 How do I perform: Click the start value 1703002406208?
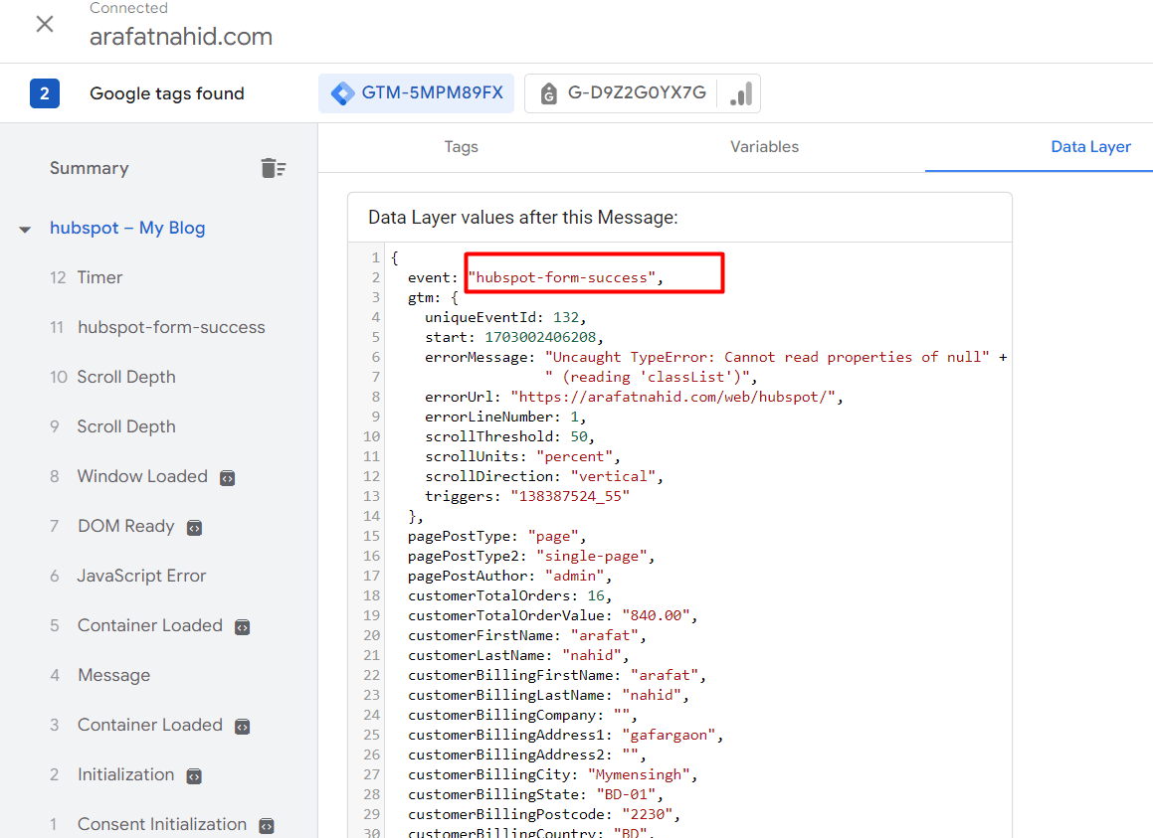tap(540, 337)
